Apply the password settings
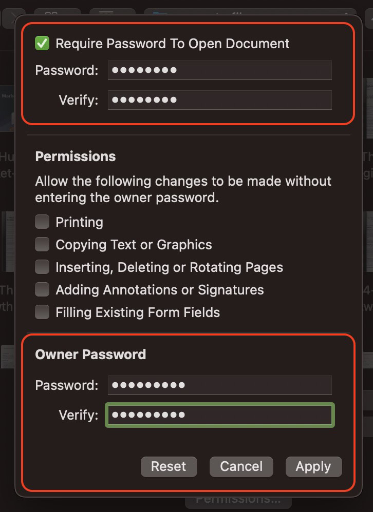 click(x=313, y=466)
